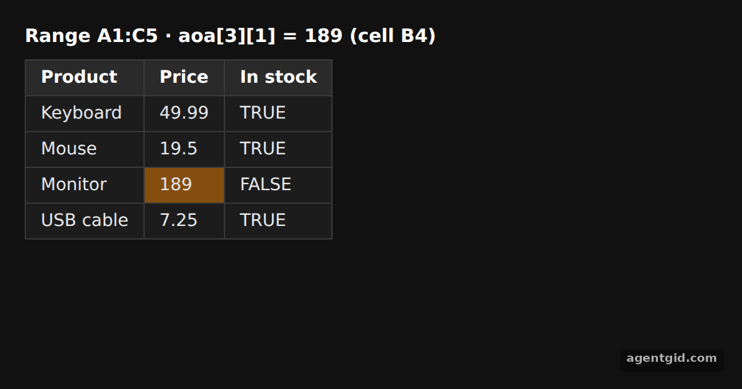This screenshot has width=742, height=389.
Task: Select the 49.99 price cell
Action: click(x=184, y=114)
